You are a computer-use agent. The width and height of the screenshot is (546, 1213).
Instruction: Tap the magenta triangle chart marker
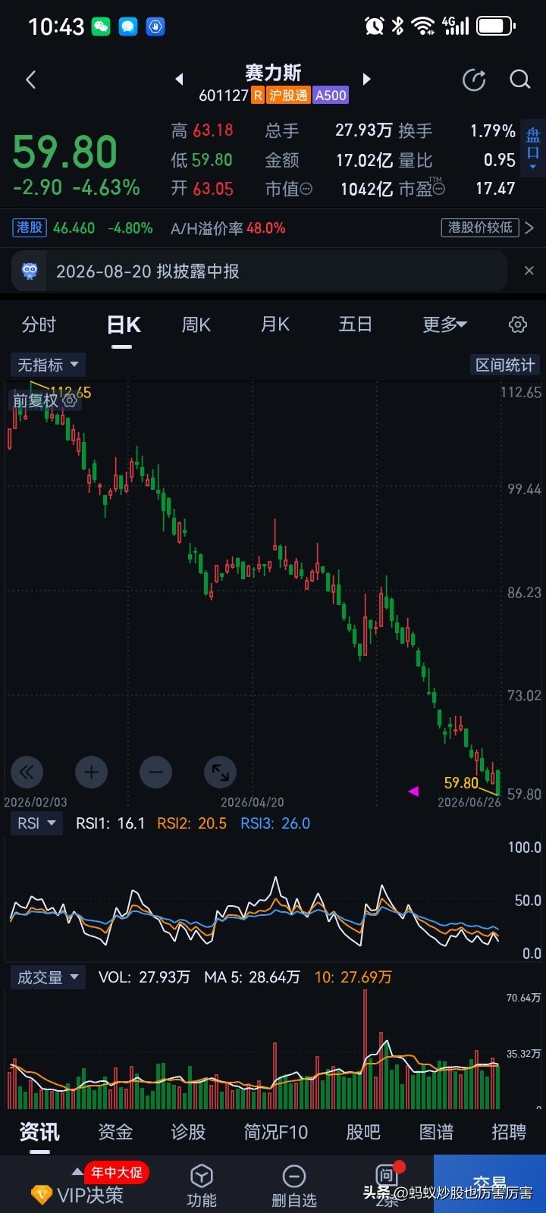[x=413, y=791]
